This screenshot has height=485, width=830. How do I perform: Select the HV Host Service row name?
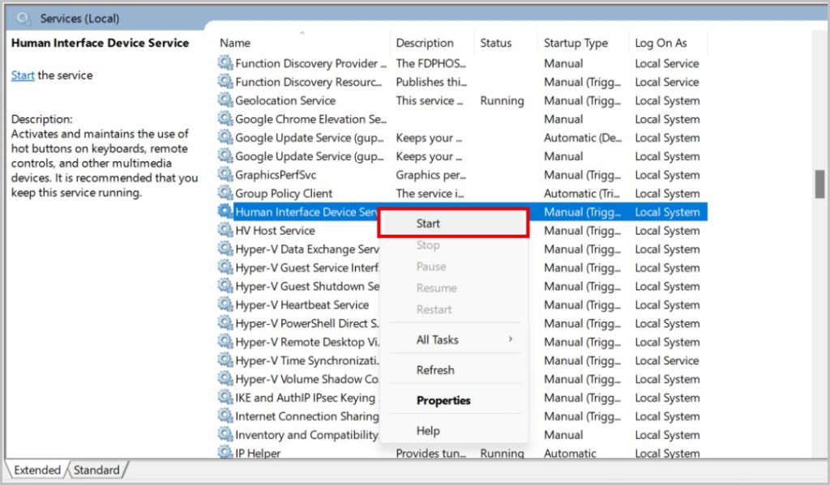point(275,231)
